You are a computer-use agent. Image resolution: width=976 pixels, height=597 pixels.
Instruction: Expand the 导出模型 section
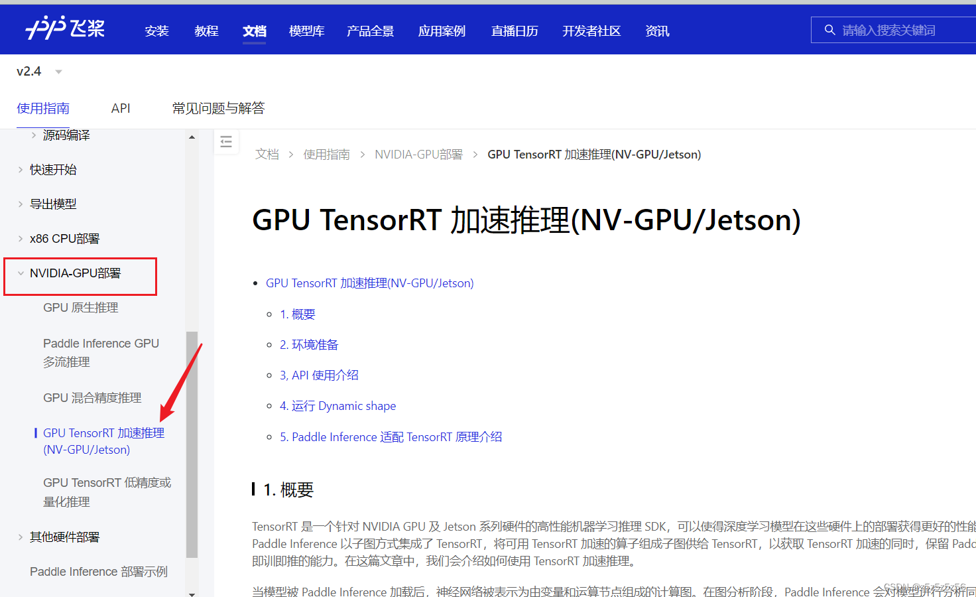click(21, 204)
